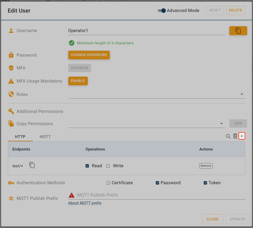The height and width of the screenshot is (228, 253).
Task: Select the HTTP tab
Action: pos(20,137)
